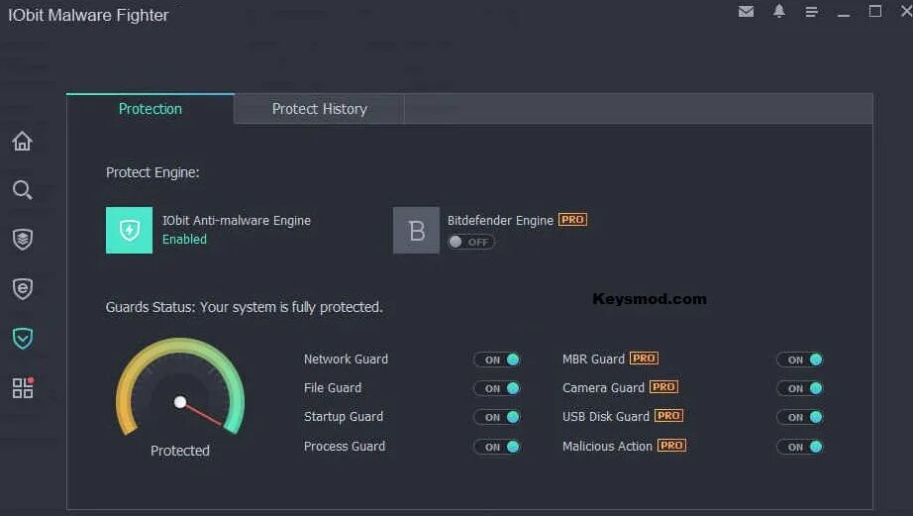Toggle the Process Guard switch
Viewport: 913px width, 516px height.
497,447
